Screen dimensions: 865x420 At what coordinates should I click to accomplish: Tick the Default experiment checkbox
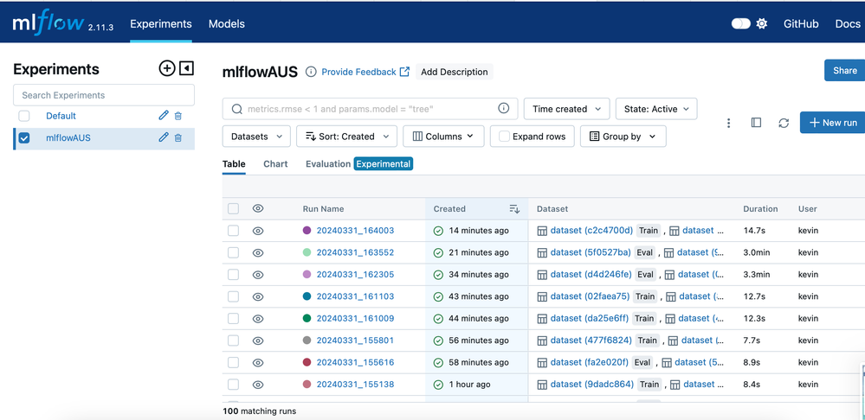pyautogui.click(x=24, y=116)
